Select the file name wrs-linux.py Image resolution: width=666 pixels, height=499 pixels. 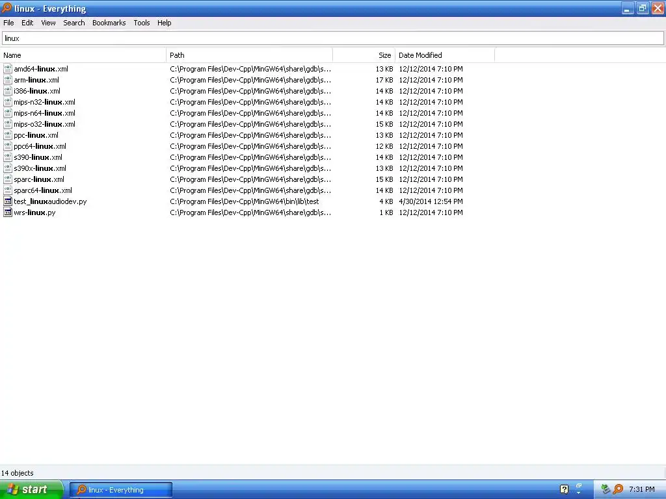coord(35,212)
